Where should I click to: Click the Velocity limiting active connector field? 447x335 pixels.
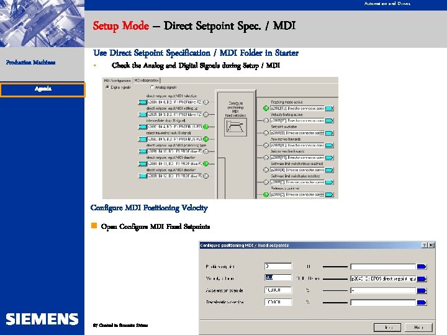click(297, 120)
